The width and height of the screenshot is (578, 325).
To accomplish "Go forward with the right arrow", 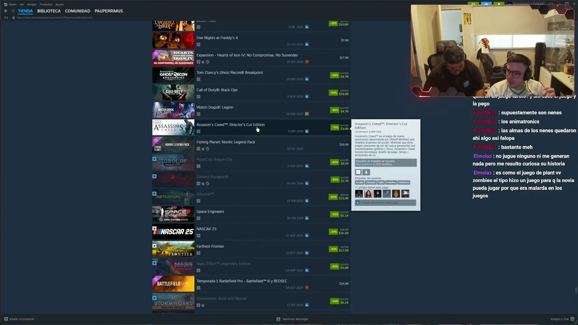I will 13,11.
